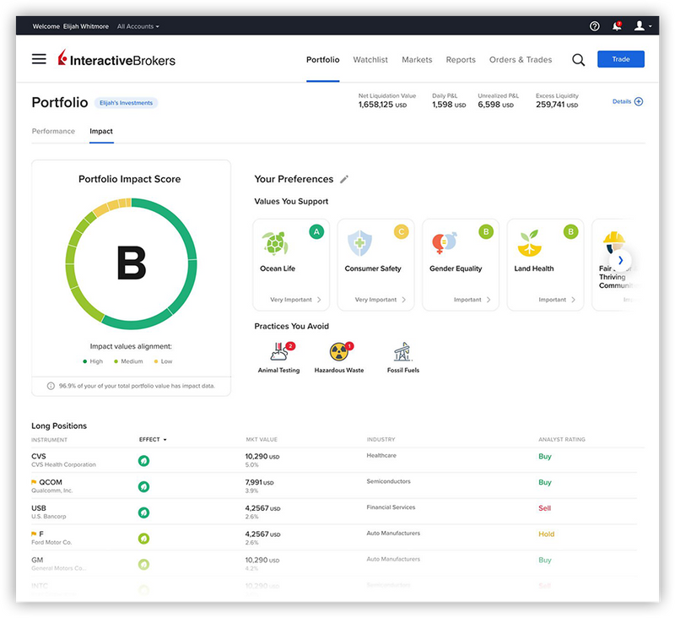Open Consumer Safety Very Important chevron

tap(404, 300)
